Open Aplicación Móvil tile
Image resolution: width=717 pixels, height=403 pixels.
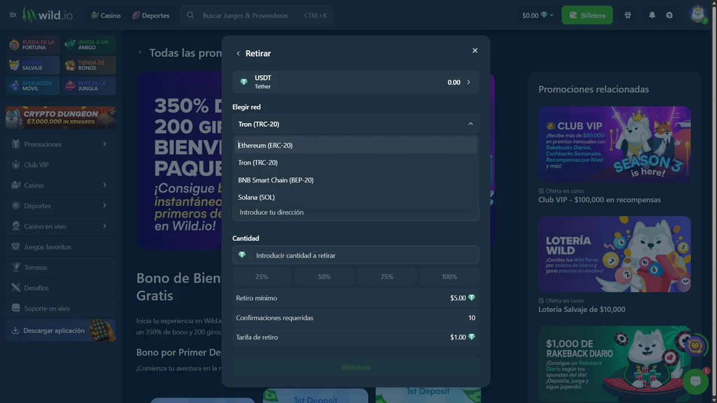click(x=33, y=86)
